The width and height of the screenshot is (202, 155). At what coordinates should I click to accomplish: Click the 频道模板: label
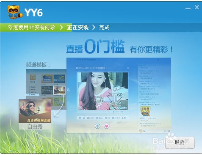38,65
